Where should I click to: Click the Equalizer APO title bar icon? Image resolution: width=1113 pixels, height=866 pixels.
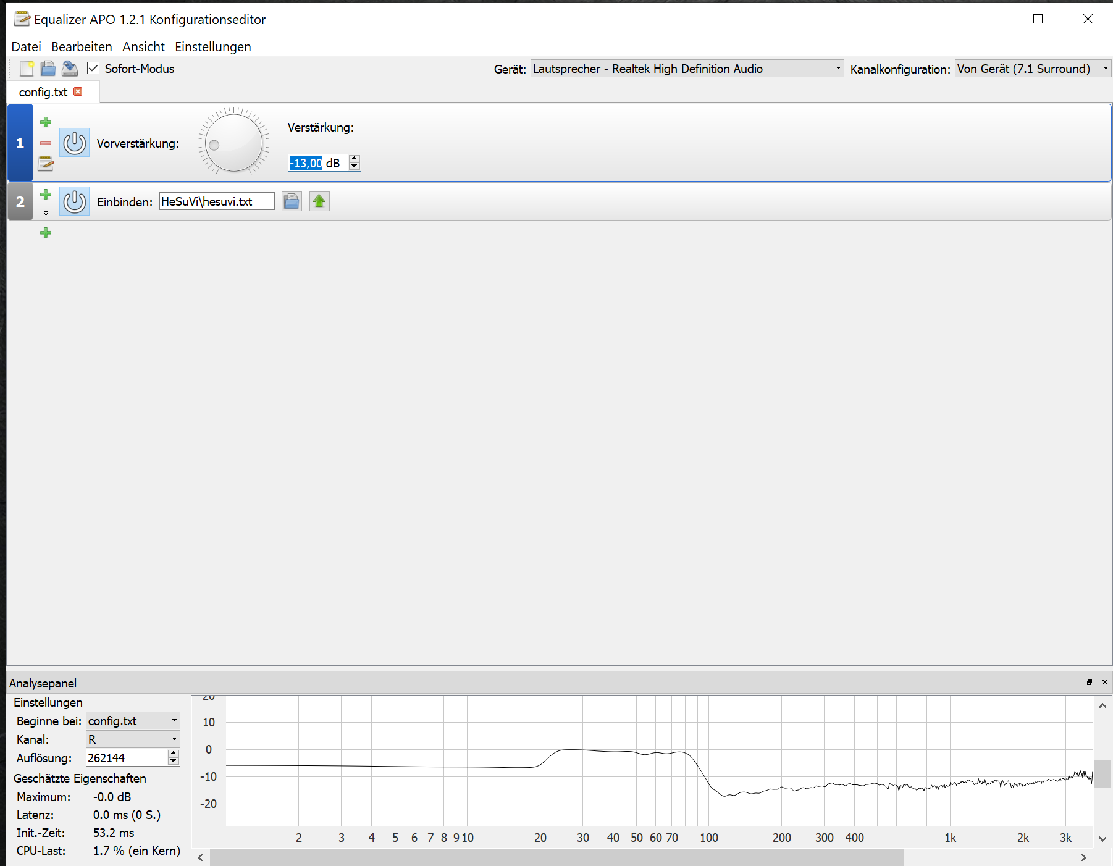coord(22,19)
